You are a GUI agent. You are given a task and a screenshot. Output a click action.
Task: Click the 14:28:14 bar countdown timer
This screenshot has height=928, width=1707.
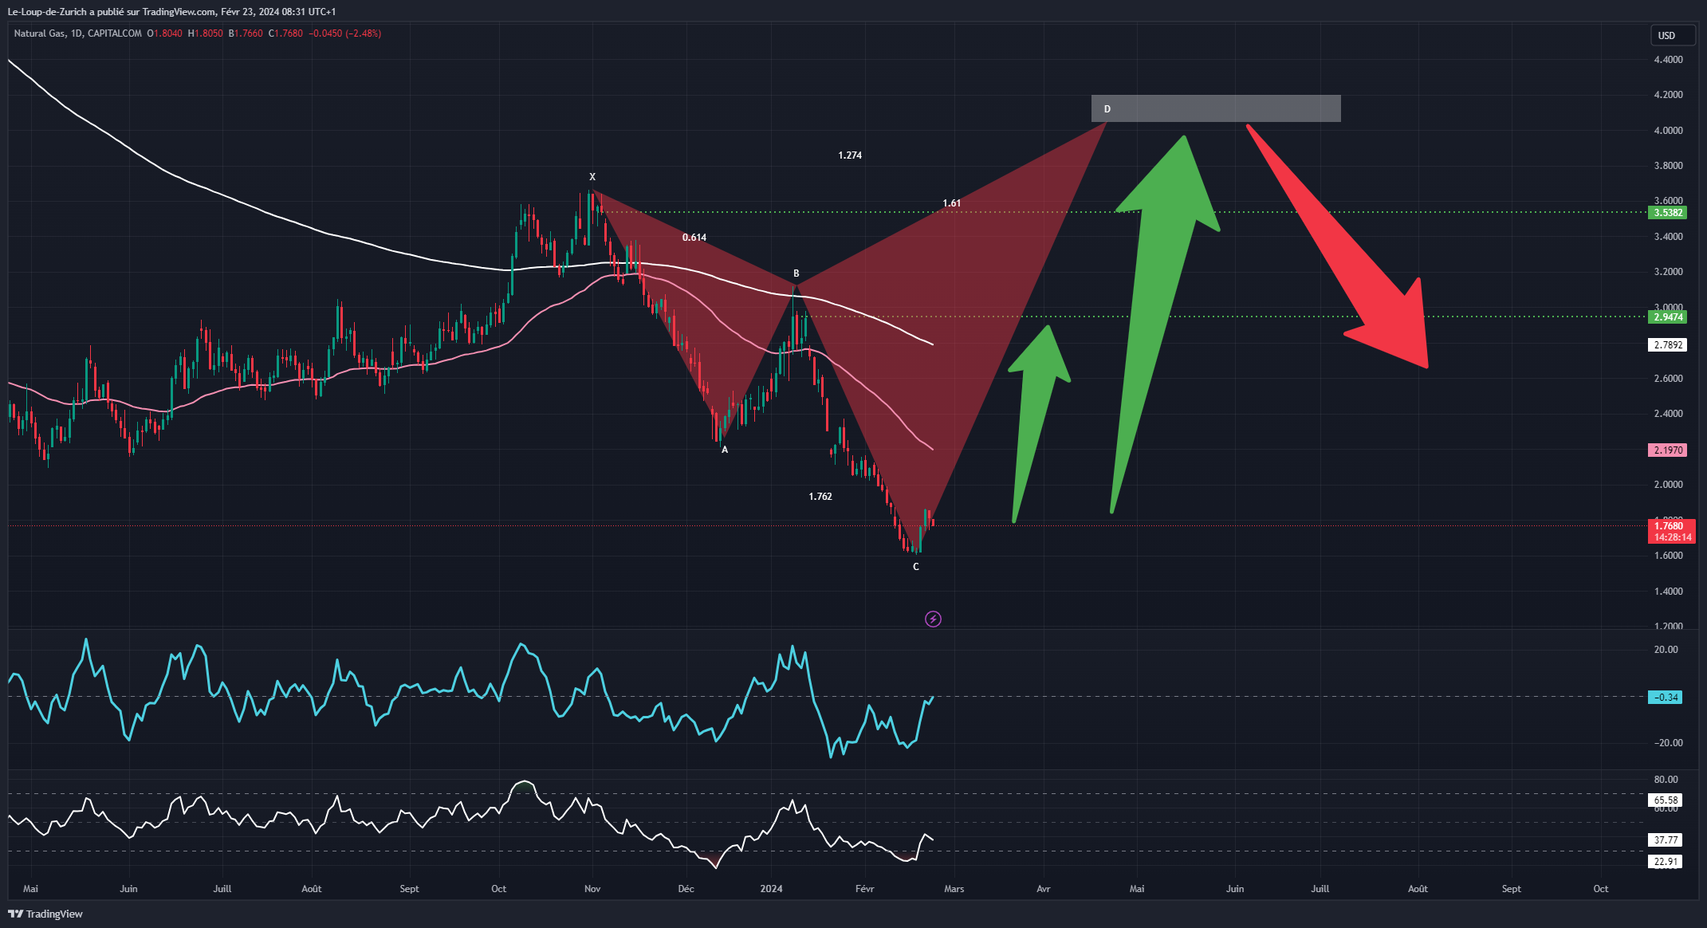point(1671,537)
